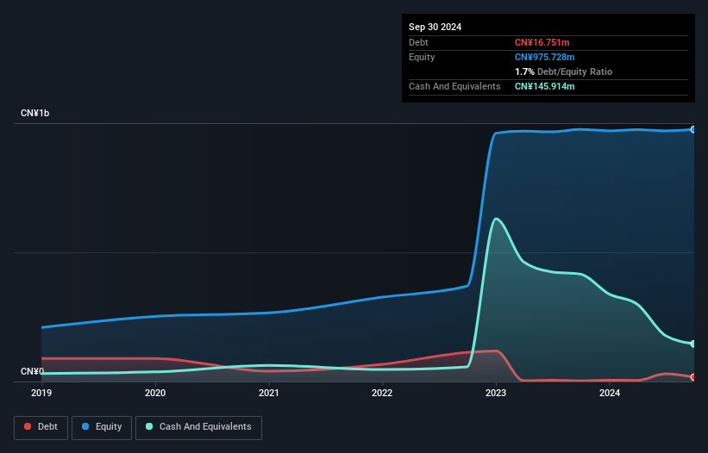Click the red Debt legend dot
708x453 pixels.
click(28, 426)
